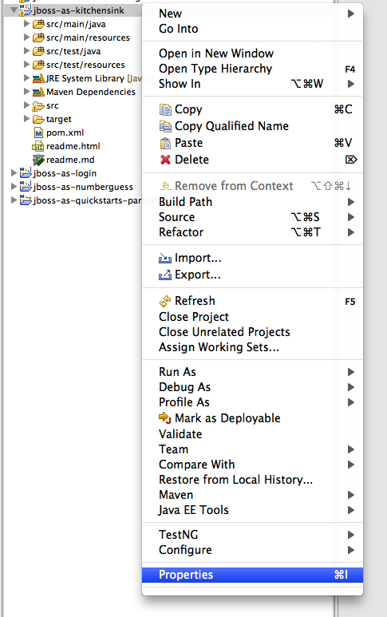This screenshot has width=387, height=617.
Task: Expand the src plain folder node
Action: tap(26, 105)
